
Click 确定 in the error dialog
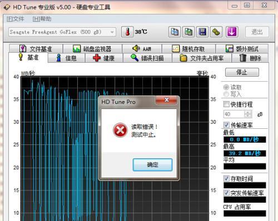click(x=152, y=164)
